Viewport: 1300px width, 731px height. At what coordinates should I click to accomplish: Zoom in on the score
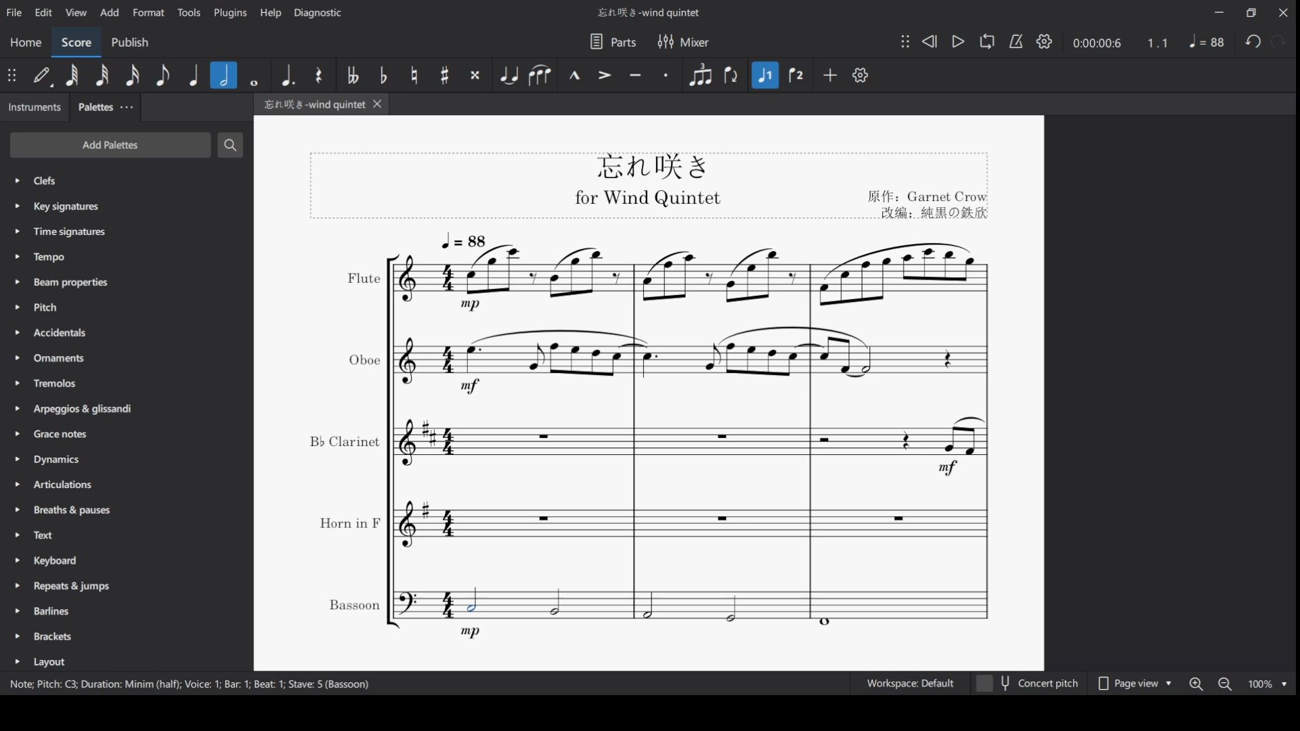(x=1196, y=684)
